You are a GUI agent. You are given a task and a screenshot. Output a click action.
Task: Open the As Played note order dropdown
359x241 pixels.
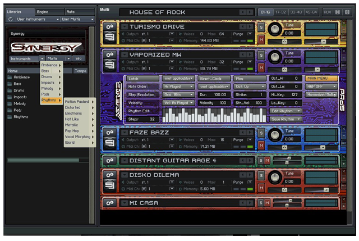(178, 87)
